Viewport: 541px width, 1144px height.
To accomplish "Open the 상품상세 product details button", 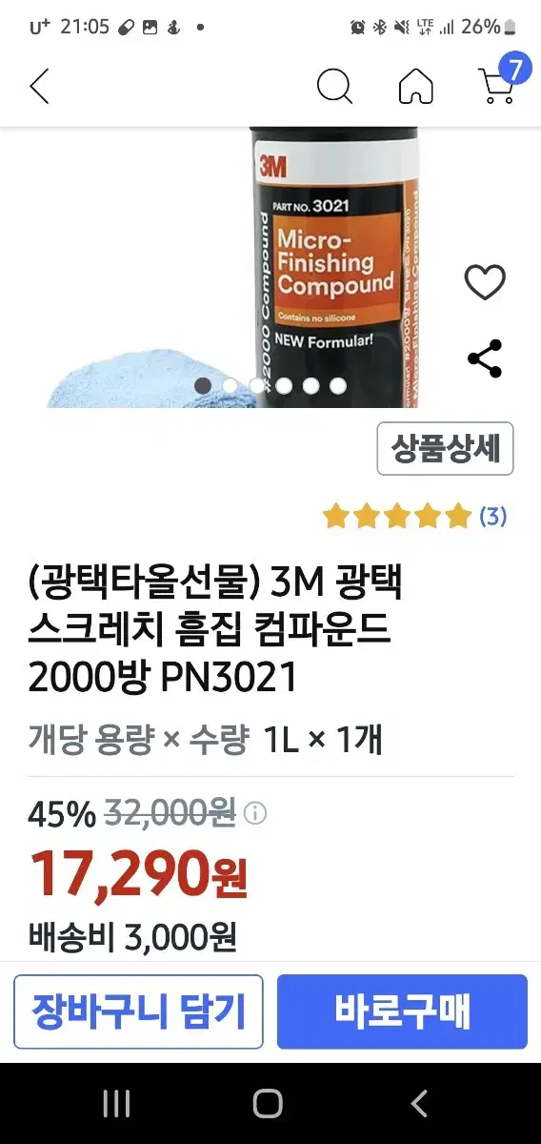I will [x=445, y=448].
